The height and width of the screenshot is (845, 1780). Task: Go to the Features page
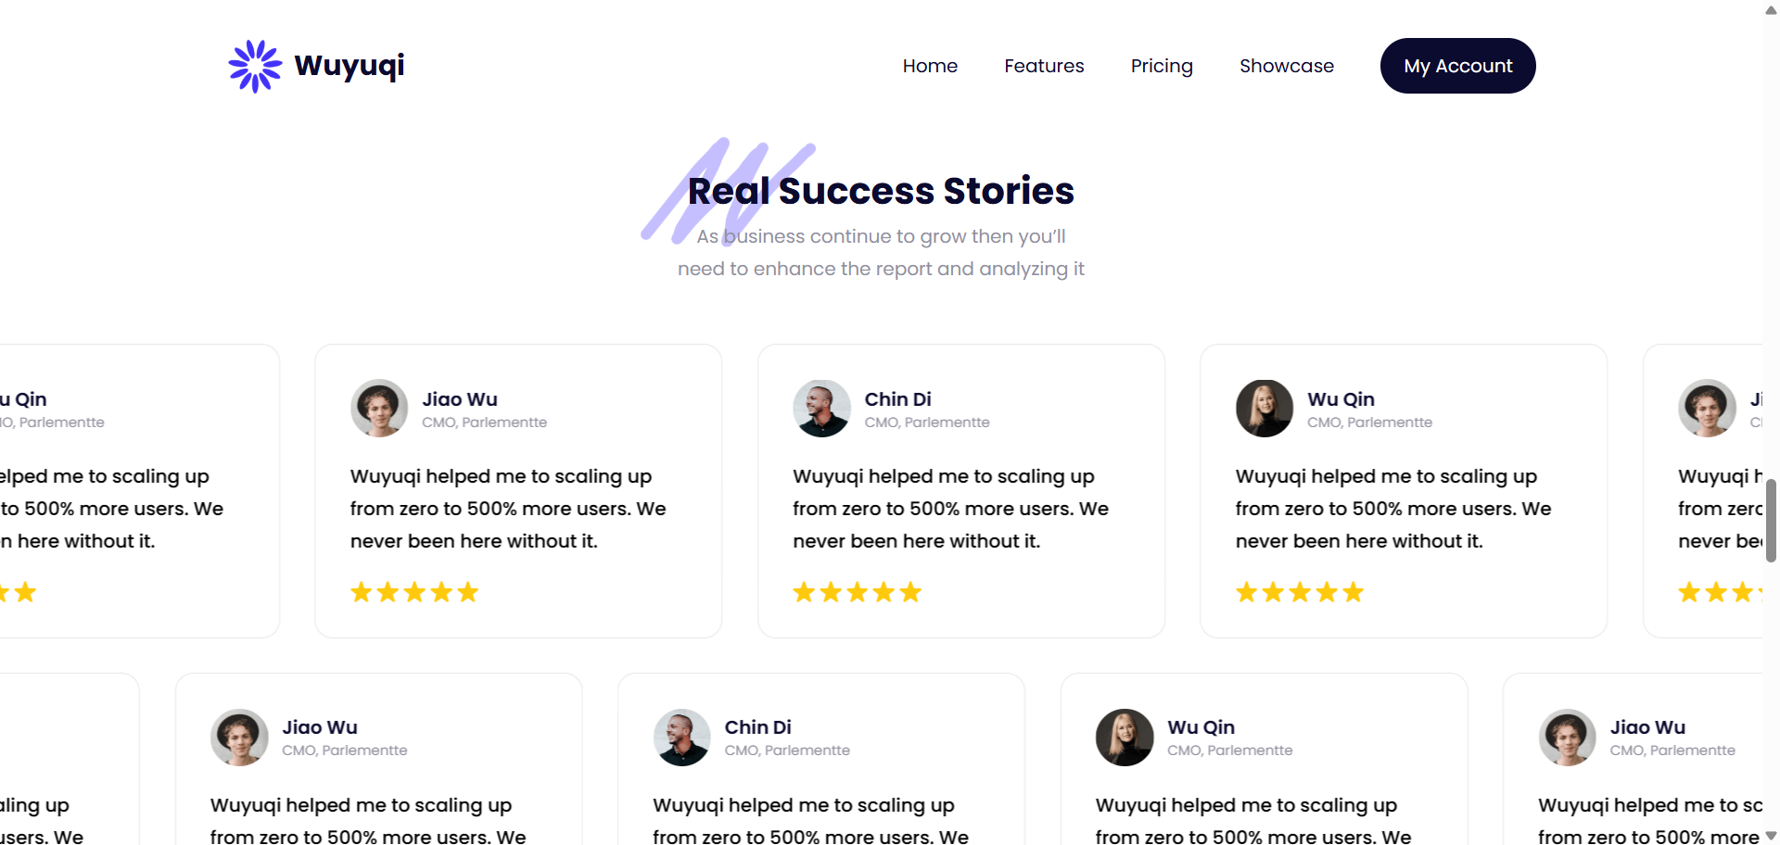point(1044,66)
